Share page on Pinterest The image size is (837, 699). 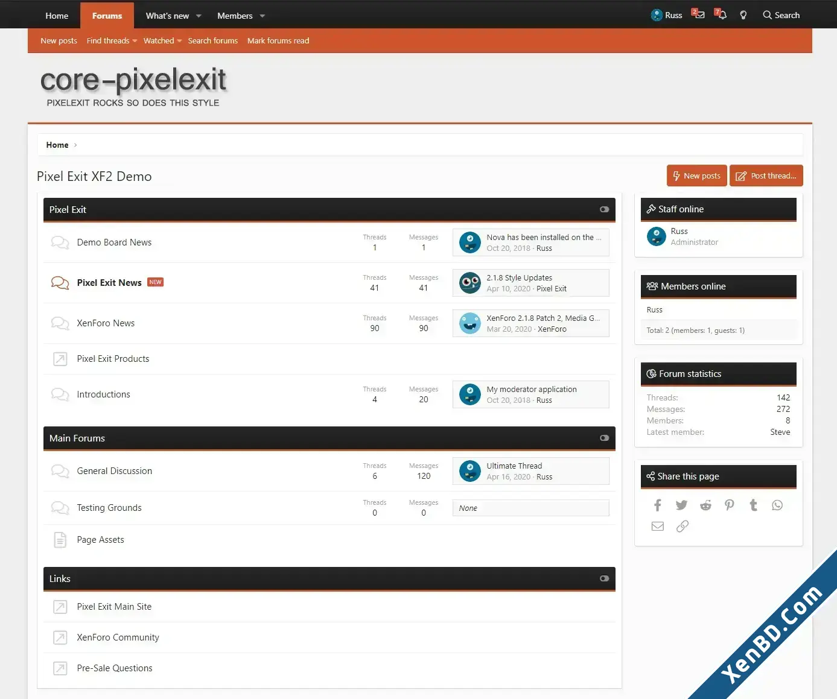coord(730,505)
